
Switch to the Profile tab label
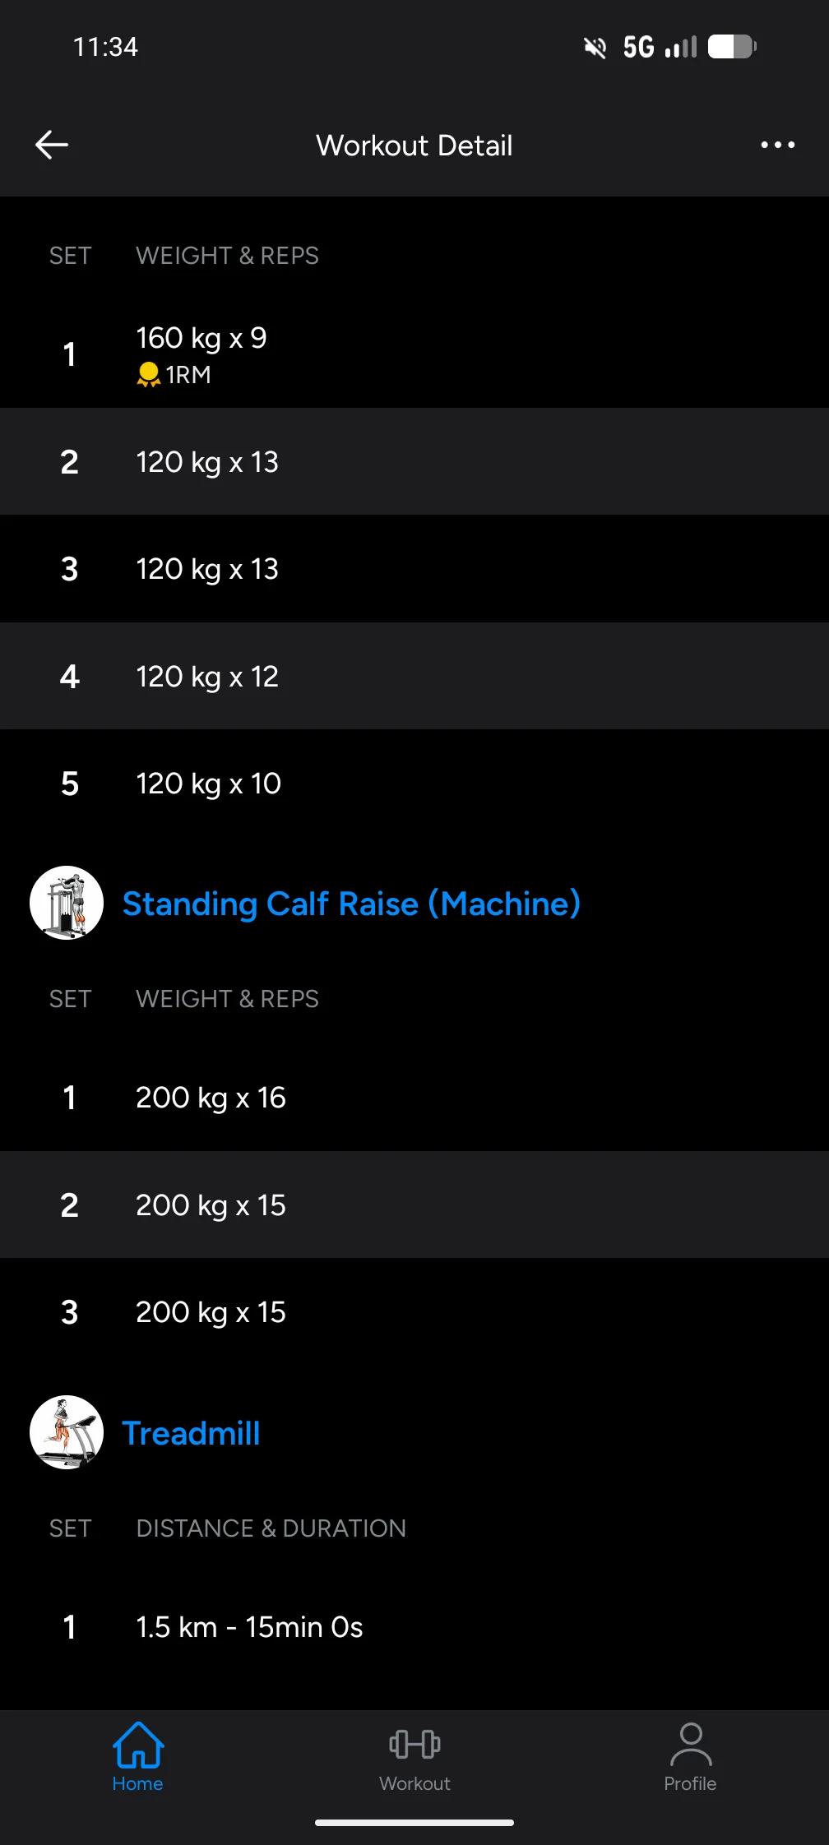click(x=690, y=1783)
